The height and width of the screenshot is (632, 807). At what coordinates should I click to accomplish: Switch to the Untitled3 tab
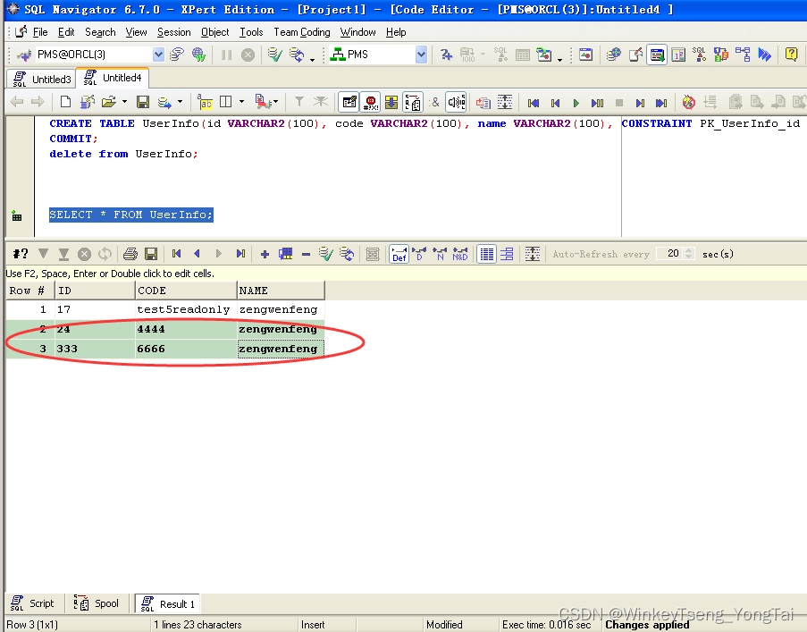point(40,78)
